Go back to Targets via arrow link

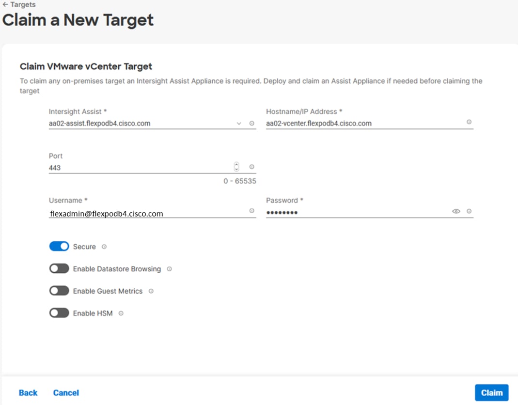pyautogui.click(x=19, y=5)
